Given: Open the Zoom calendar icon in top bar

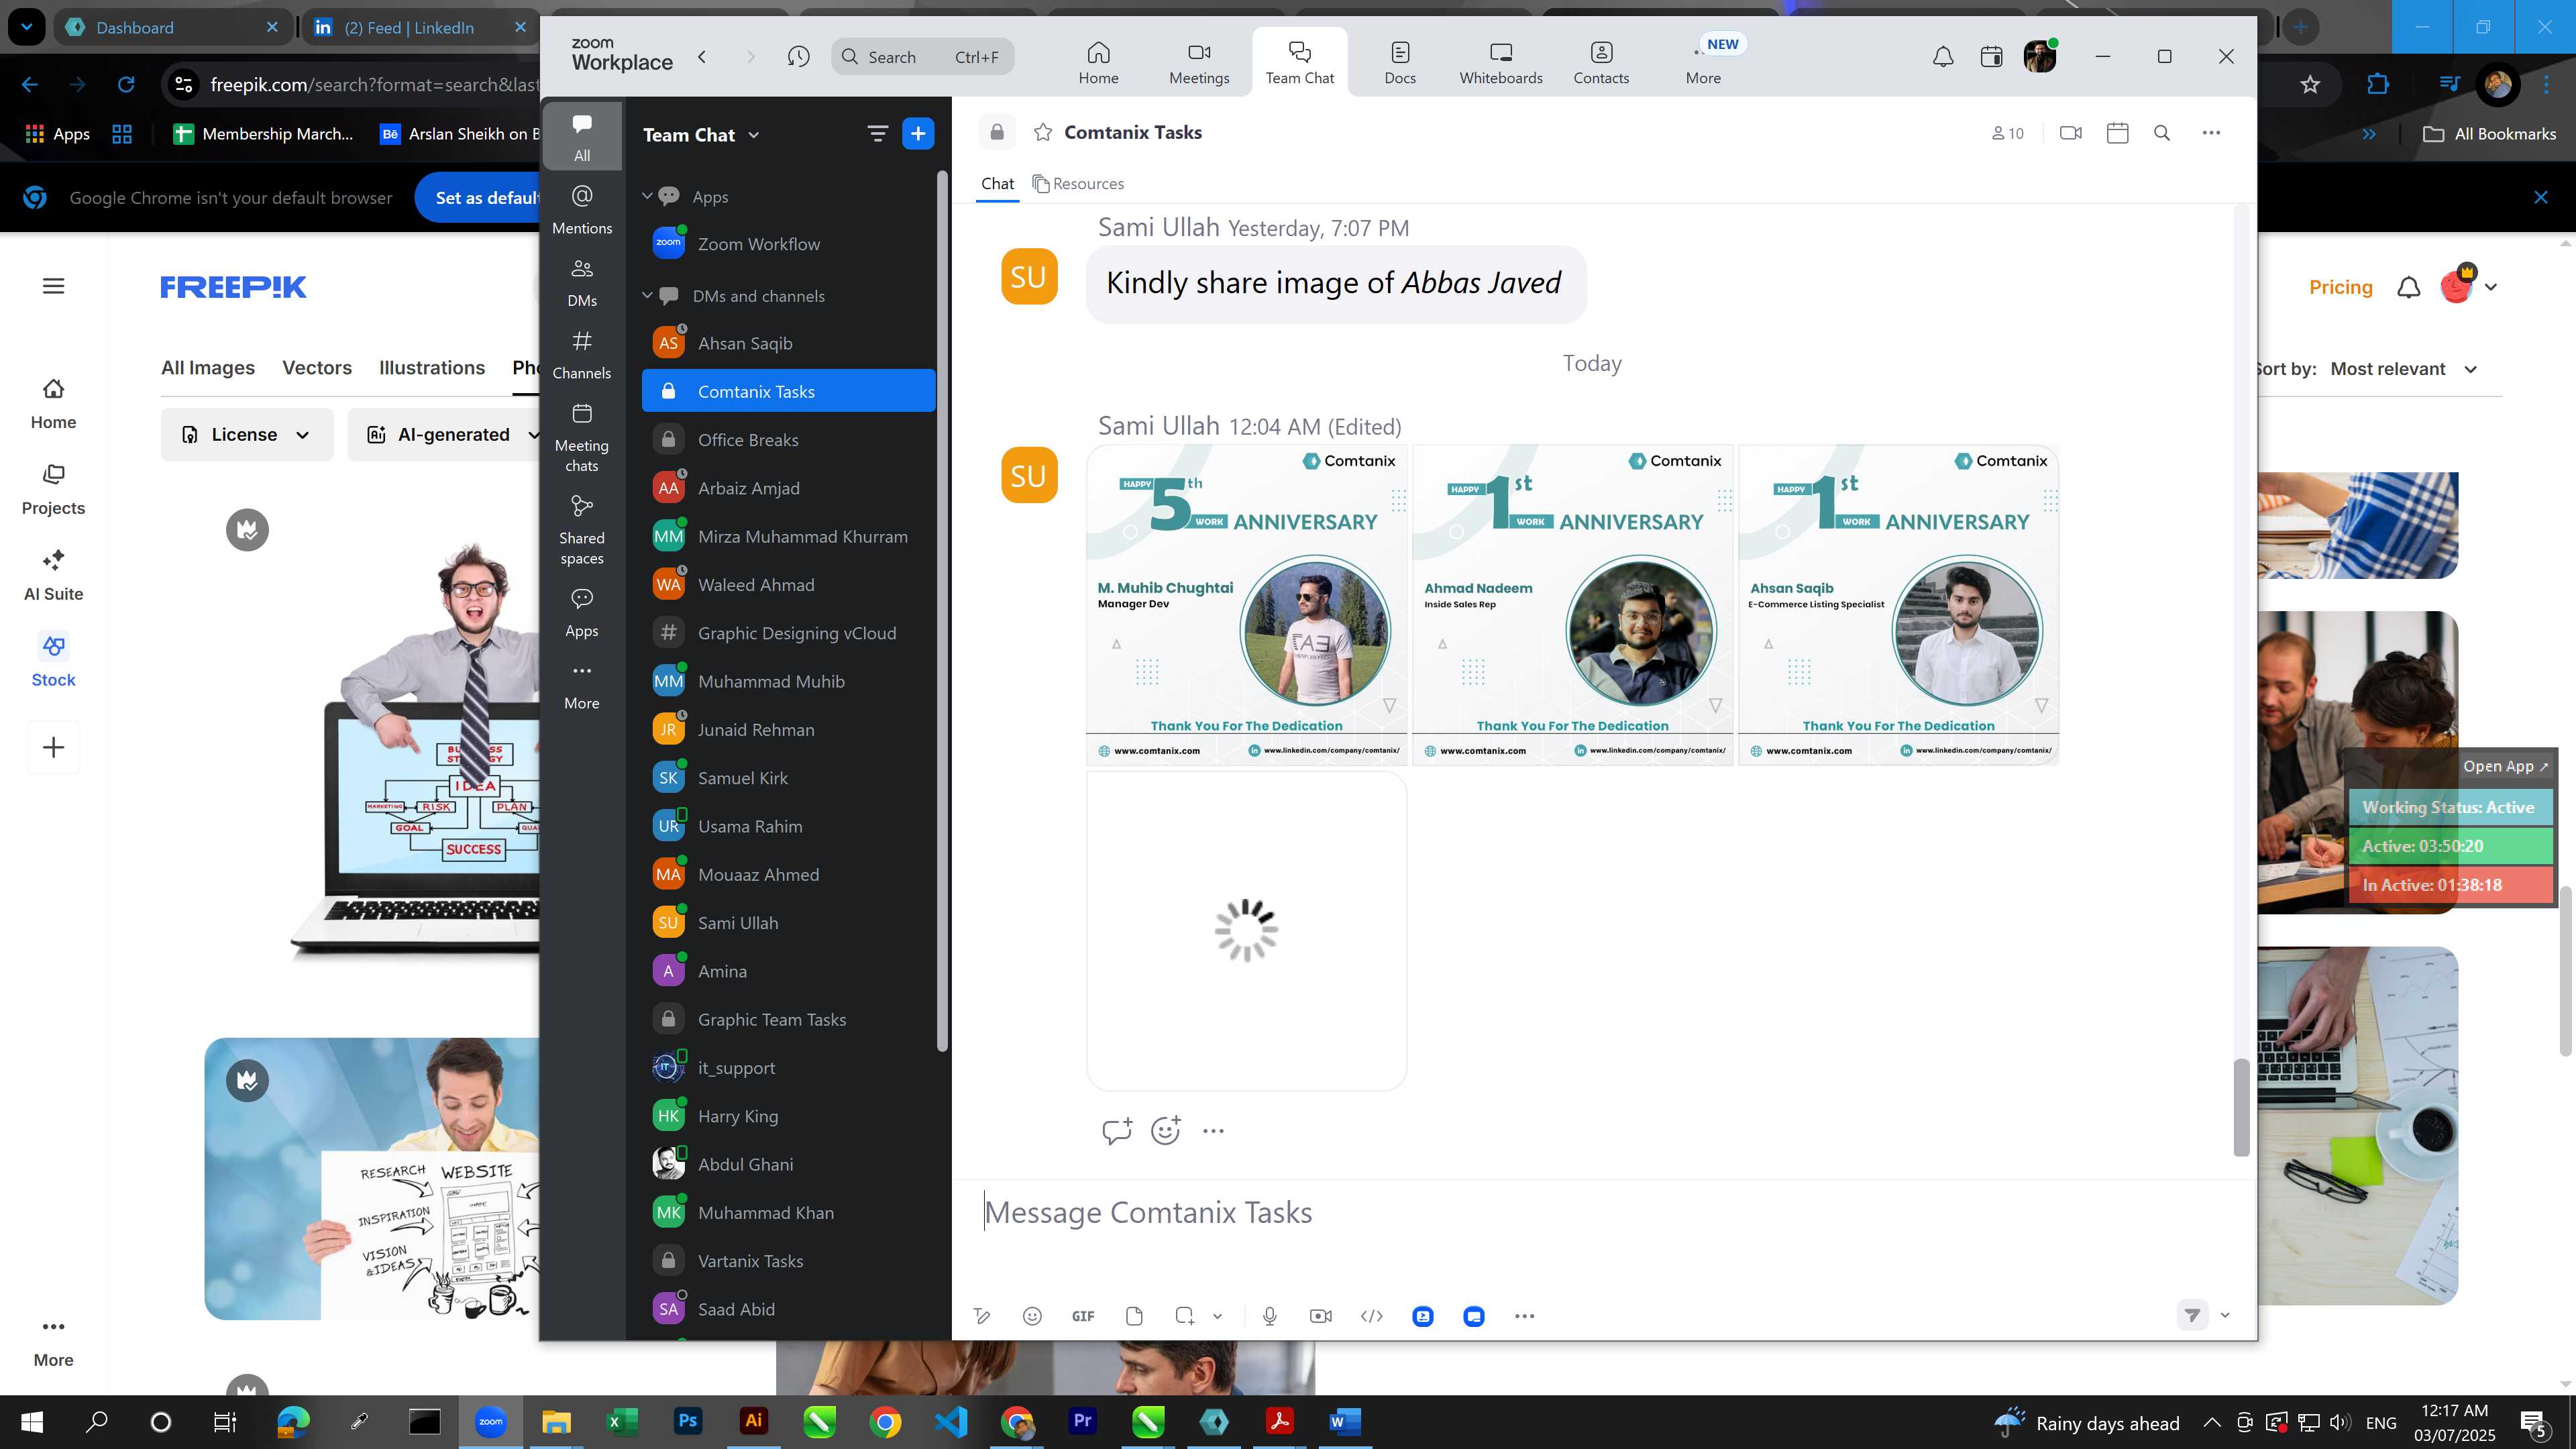Looking at the screenshot, I should click(1991, 57).
